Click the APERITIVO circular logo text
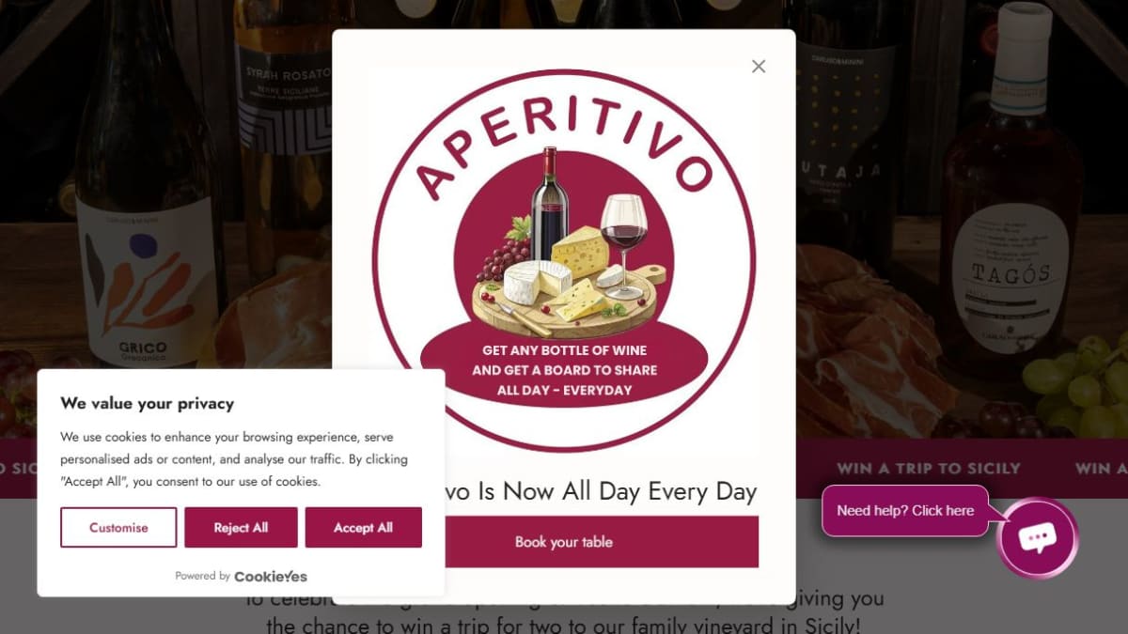Viewport: 1128px width, 634px height. [562, 139]
